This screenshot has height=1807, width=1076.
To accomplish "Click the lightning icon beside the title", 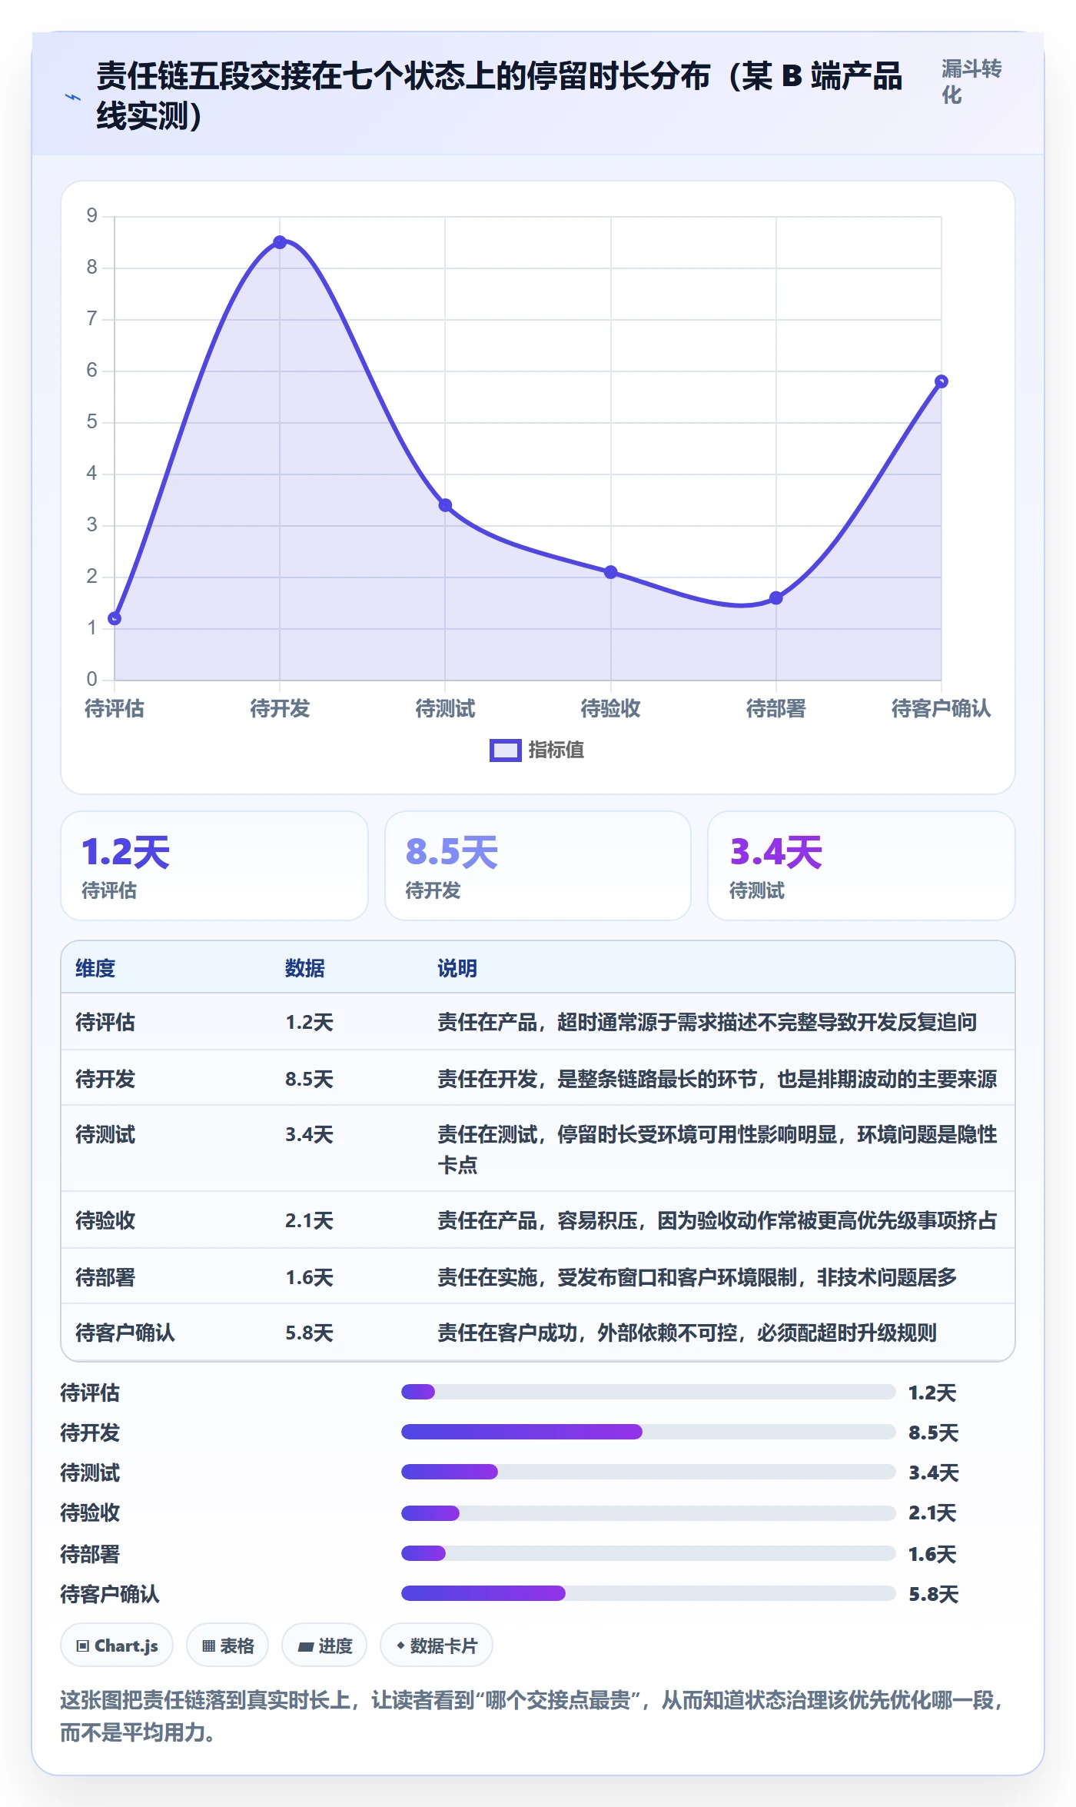I will (x=72, y=97).
